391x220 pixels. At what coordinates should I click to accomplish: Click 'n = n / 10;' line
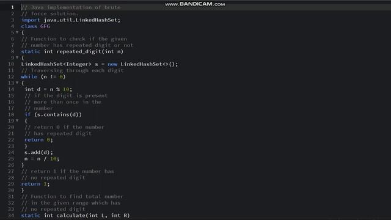pyautogui.click(x=42, y=159)
